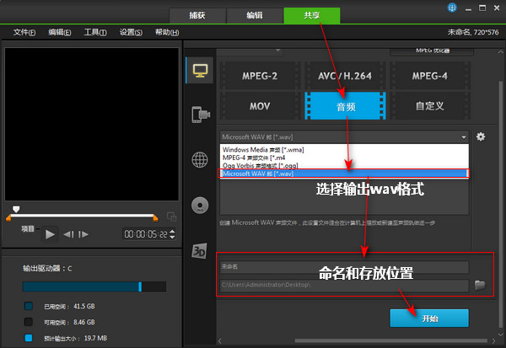Choose the MOV format button

point(260,106)
